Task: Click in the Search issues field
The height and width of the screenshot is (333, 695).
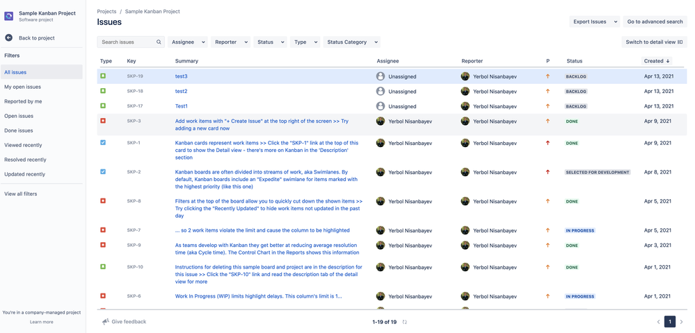Action: click(x=131, y=42)
